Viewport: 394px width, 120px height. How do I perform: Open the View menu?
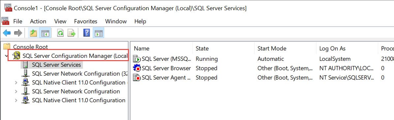tap(60, 21)
